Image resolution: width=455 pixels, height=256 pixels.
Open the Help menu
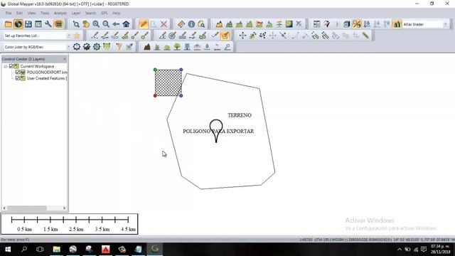point(116,13)
